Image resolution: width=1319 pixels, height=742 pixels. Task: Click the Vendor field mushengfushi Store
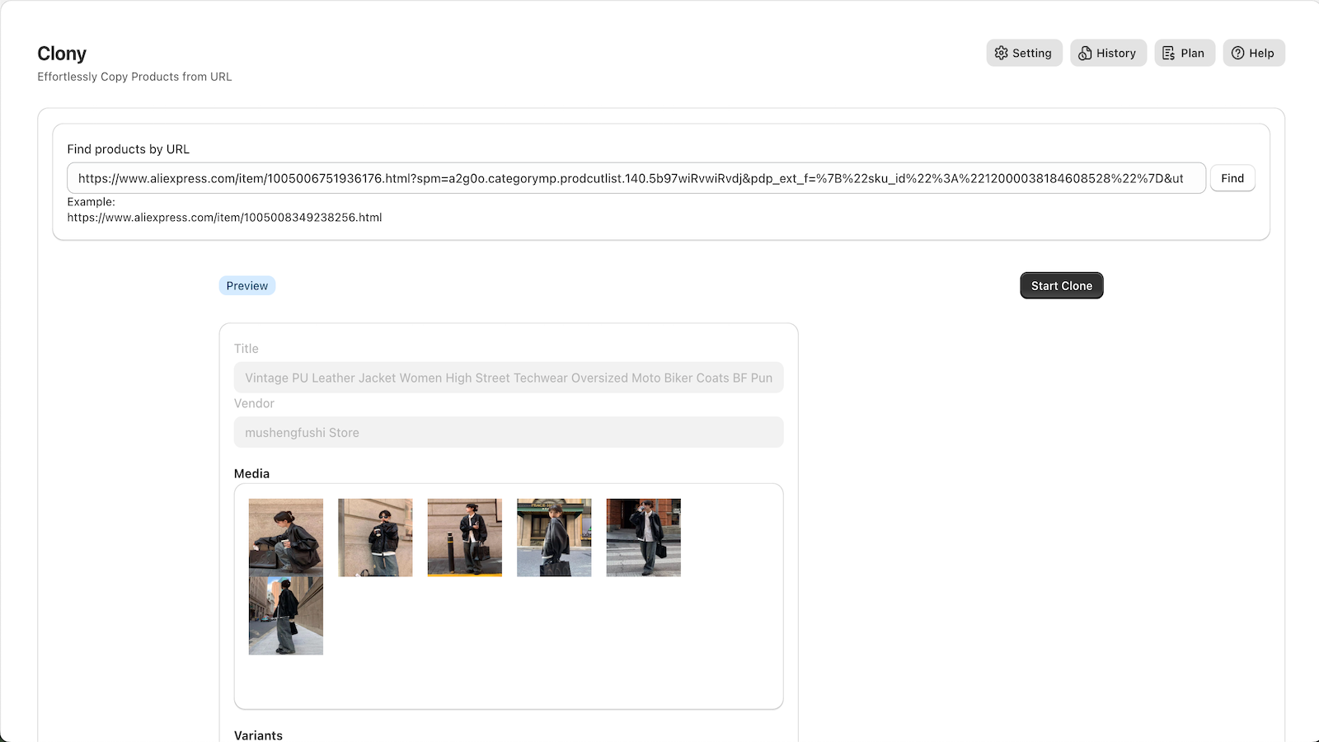509,432
